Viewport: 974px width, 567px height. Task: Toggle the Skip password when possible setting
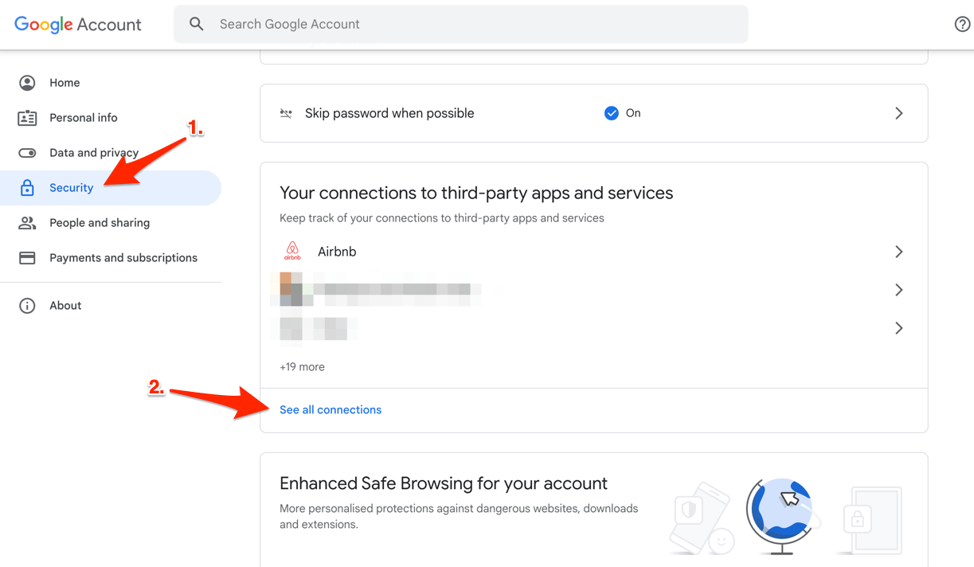593,113
